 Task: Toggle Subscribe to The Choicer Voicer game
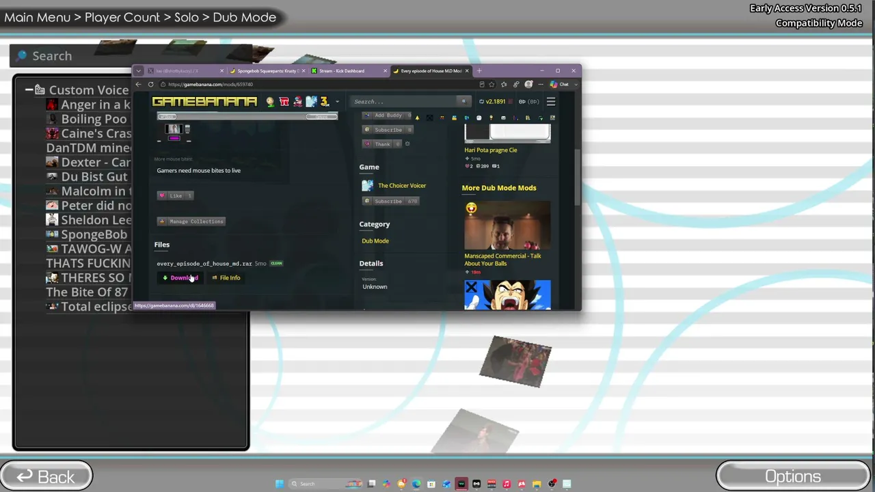click(390, 202)
